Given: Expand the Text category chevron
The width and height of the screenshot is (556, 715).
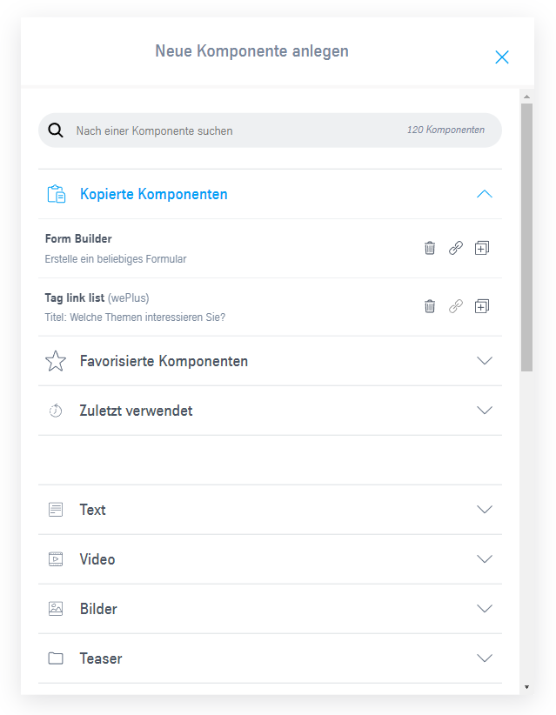Looking at the screenshot, I should point(485,510).
